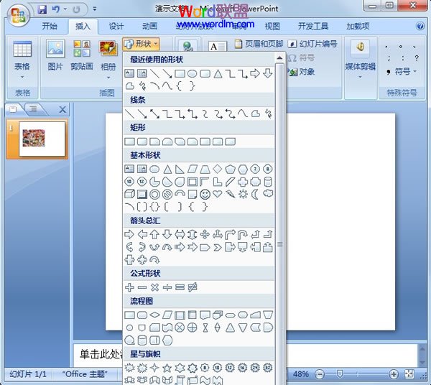
Task: Choose the up arrow in 箭头总汇
Action: [x=154, y=234]
